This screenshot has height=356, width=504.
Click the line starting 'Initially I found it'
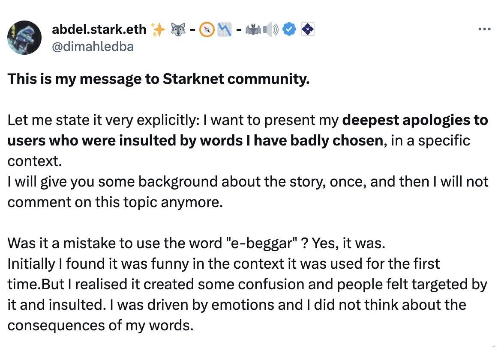[x=223, y=264]
